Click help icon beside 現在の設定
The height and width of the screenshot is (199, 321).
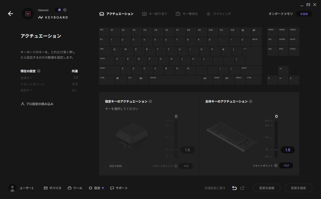39,71
